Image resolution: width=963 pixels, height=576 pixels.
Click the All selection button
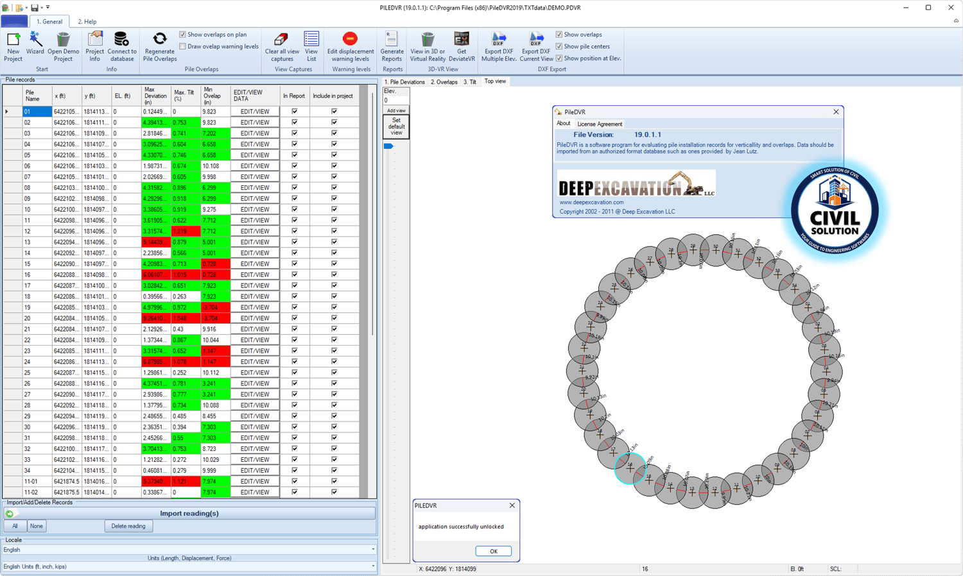click(15, 526)
